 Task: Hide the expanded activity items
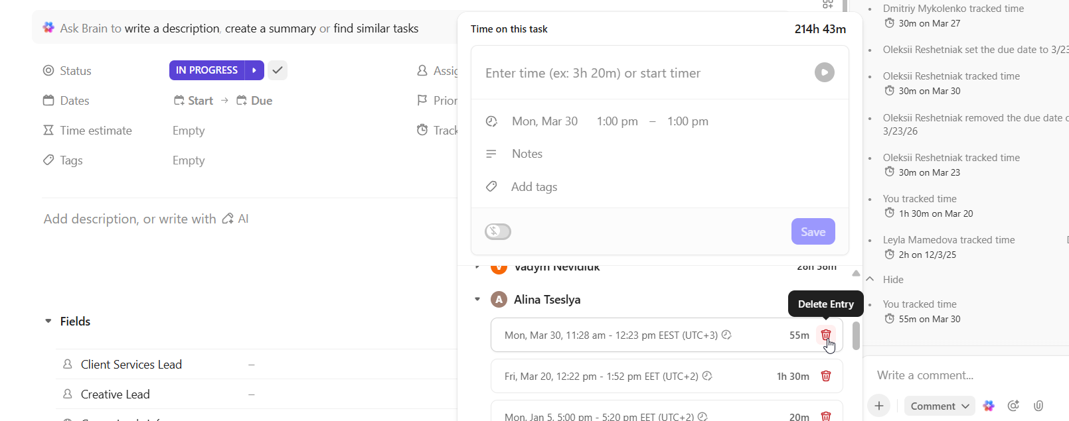tap(892, 280)
